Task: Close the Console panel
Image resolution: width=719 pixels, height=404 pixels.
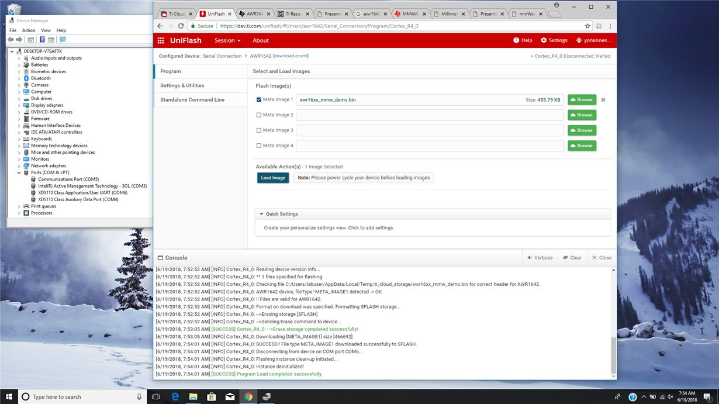Action: tap(602, 257)
